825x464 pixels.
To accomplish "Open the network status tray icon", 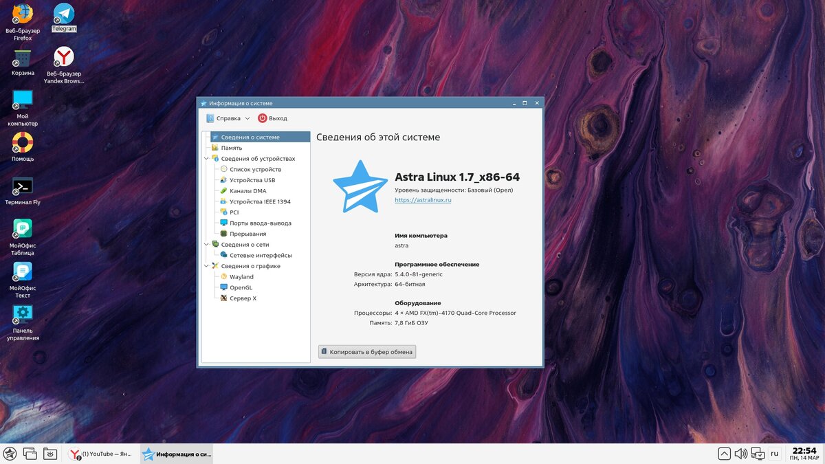I will [x=758, y=454].
